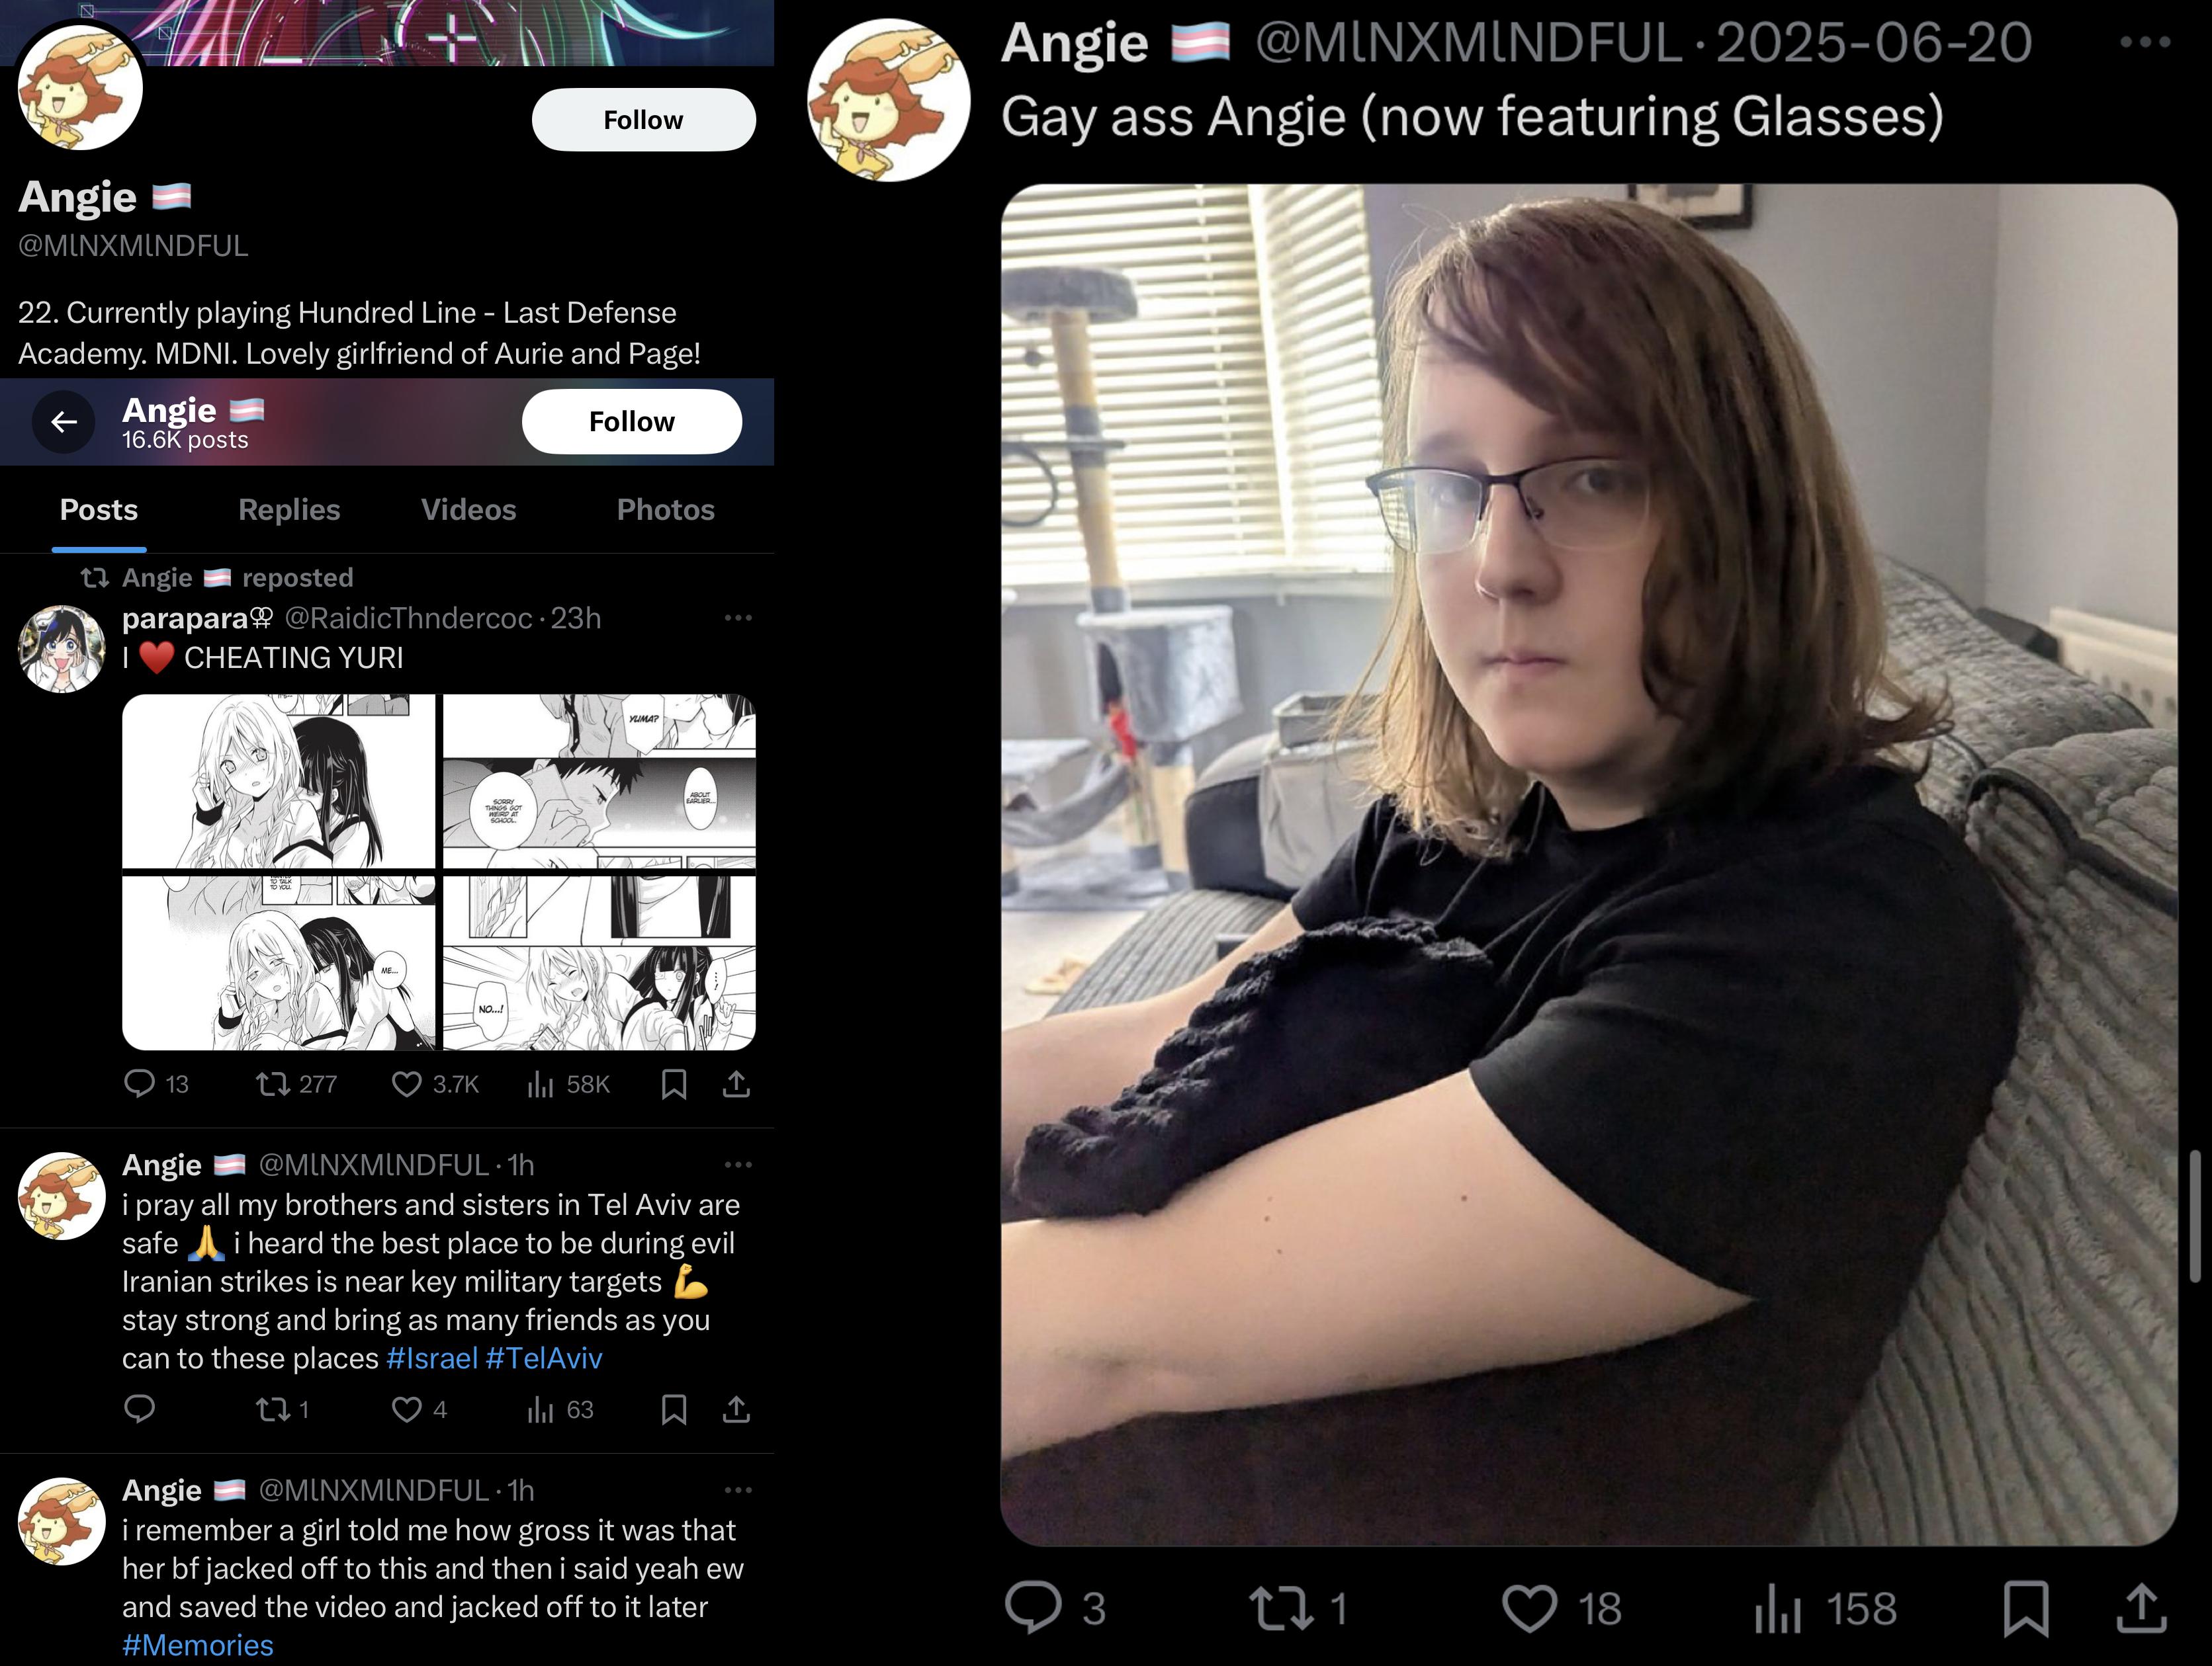
Task: Reply to the parapara post with 13 replies
Action: (139, 1085)
